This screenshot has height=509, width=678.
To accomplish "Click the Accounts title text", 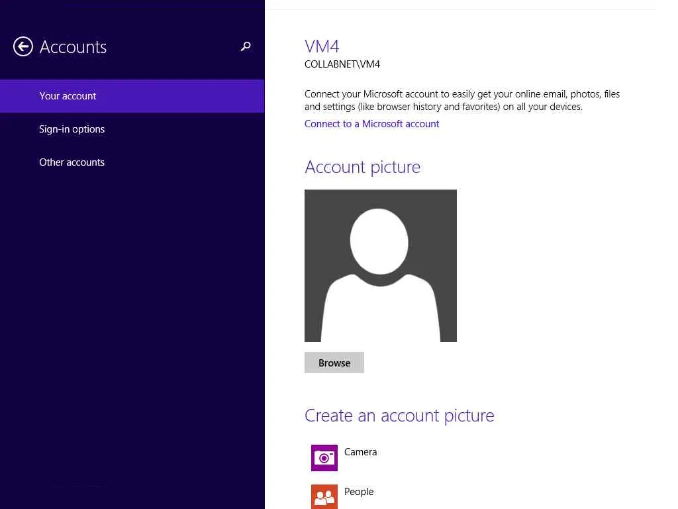I will (x=73, y=47).
